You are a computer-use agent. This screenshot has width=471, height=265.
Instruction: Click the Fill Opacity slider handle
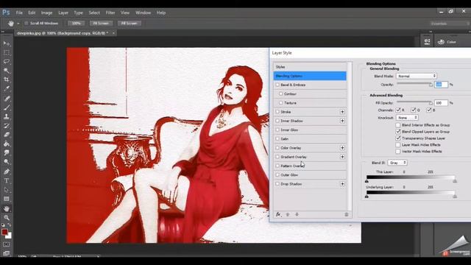(x=431, y=103)
